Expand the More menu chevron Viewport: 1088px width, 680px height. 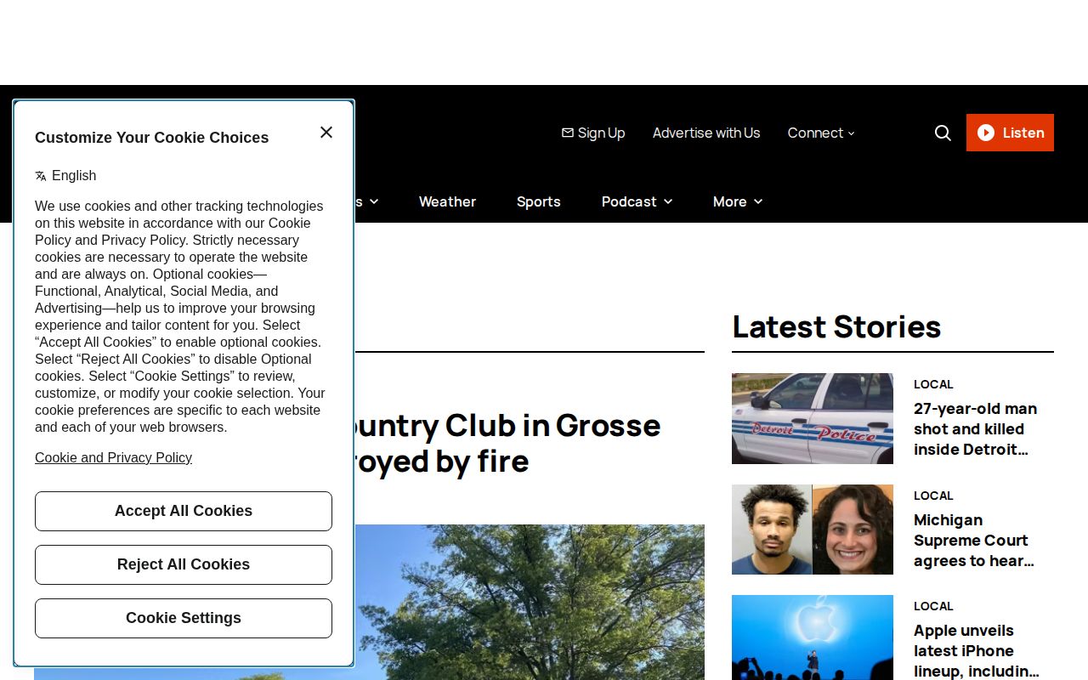pos(758,201)
